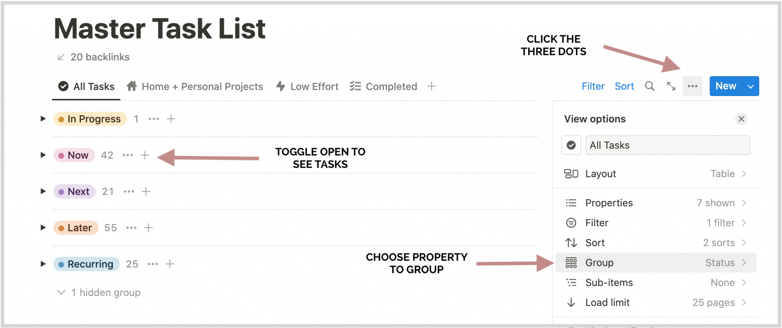Show the 1 hidden group
This screenshot has height=328, width=782.
(99, 293)
